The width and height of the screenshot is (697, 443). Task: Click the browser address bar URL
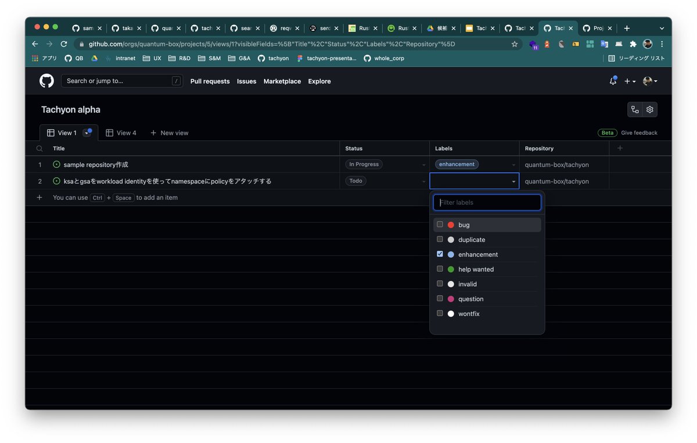tap(272, 44)
